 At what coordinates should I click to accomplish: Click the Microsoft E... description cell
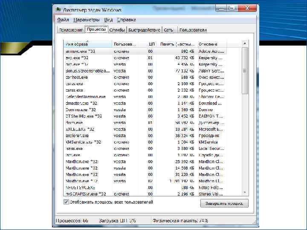point(211,129)
